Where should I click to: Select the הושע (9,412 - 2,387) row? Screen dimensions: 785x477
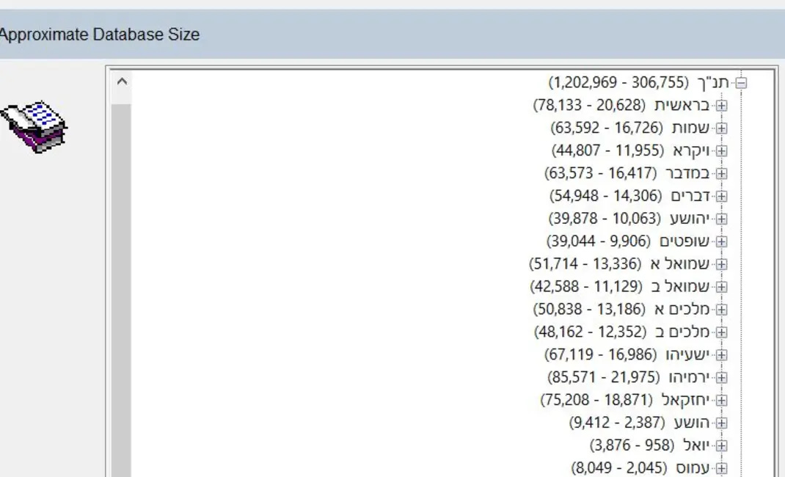pos(639,423)
